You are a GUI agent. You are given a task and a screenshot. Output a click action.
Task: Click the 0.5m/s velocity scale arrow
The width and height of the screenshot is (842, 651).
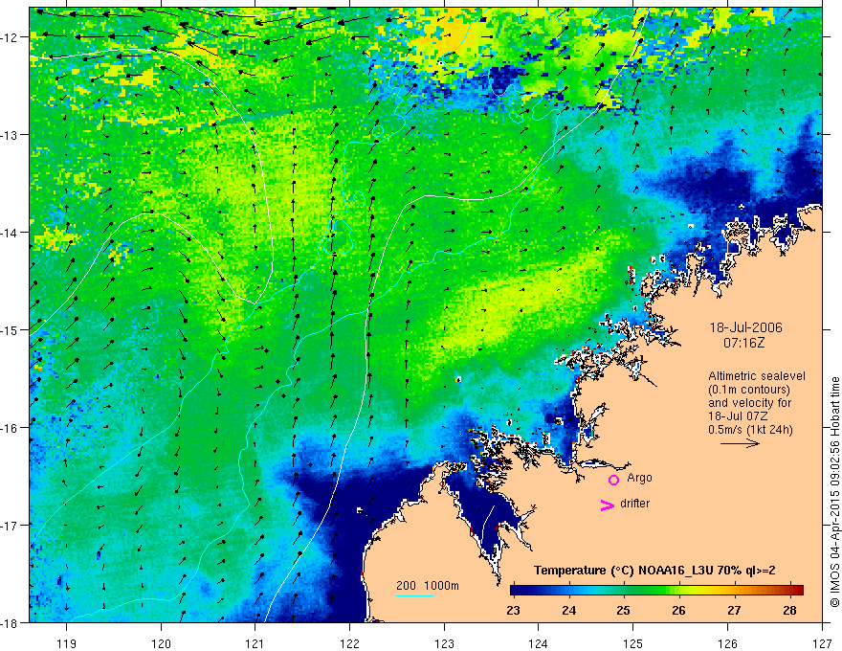pos(740,443)
